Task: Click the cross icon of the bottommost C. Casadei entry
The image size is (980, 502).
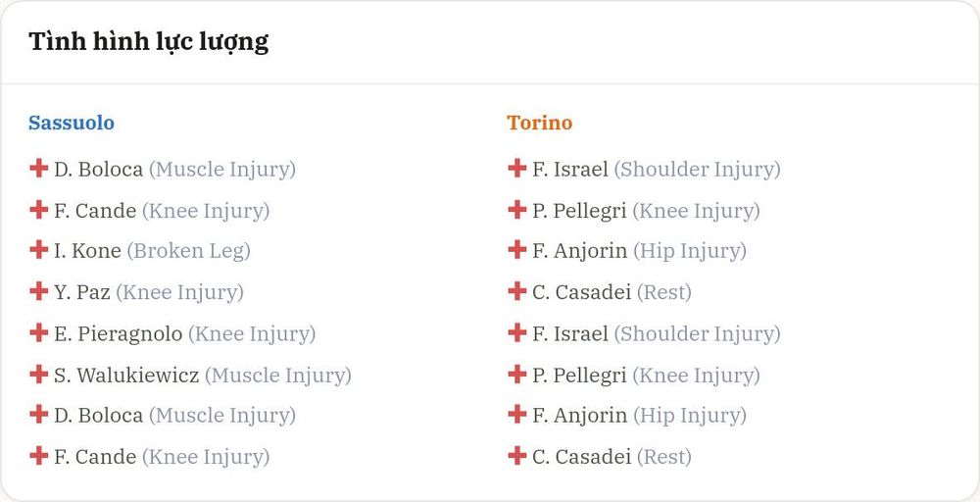Action: pyautogui.click(x=516, y=456)
